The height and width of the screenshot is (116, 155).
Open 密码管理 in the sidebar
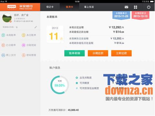tap(29, 55)
